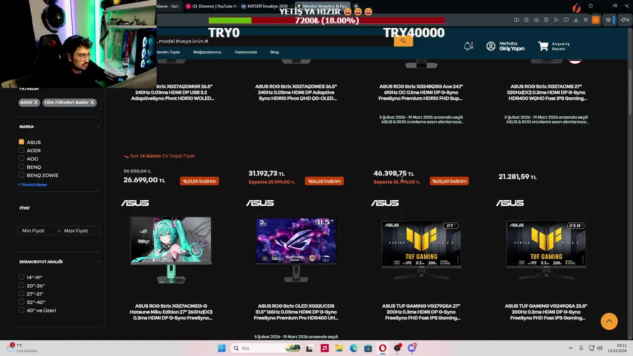Click the Min Fiyat input field
The width and height of the screenshot is (633, 356).
38,230
